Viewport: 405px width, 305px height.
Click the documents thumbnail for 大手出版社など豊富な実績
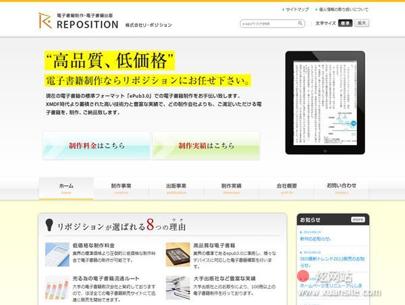click(x=178, y=287)
